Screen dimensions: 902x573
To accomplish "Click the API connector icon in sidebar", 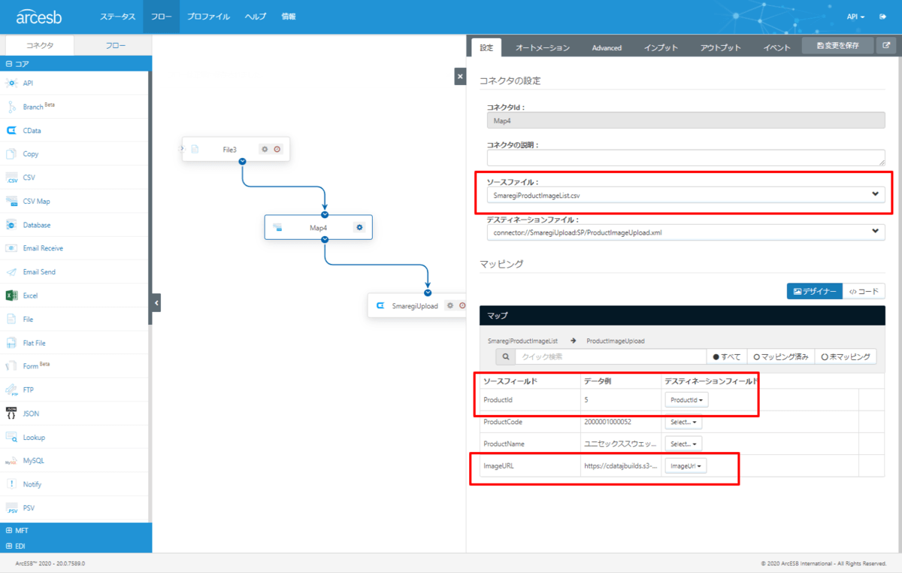I will click(11, 83).
